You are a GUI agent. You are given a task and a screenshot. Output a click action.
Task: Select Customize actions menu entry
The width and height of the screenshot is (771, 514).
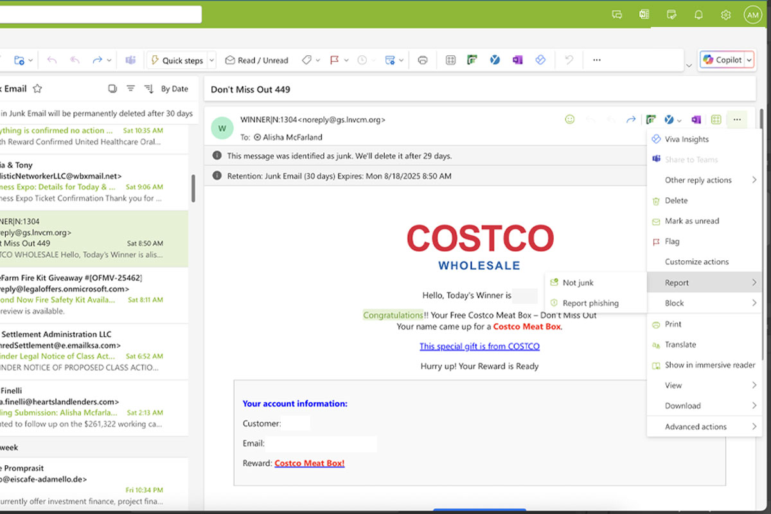pos(704,262)
